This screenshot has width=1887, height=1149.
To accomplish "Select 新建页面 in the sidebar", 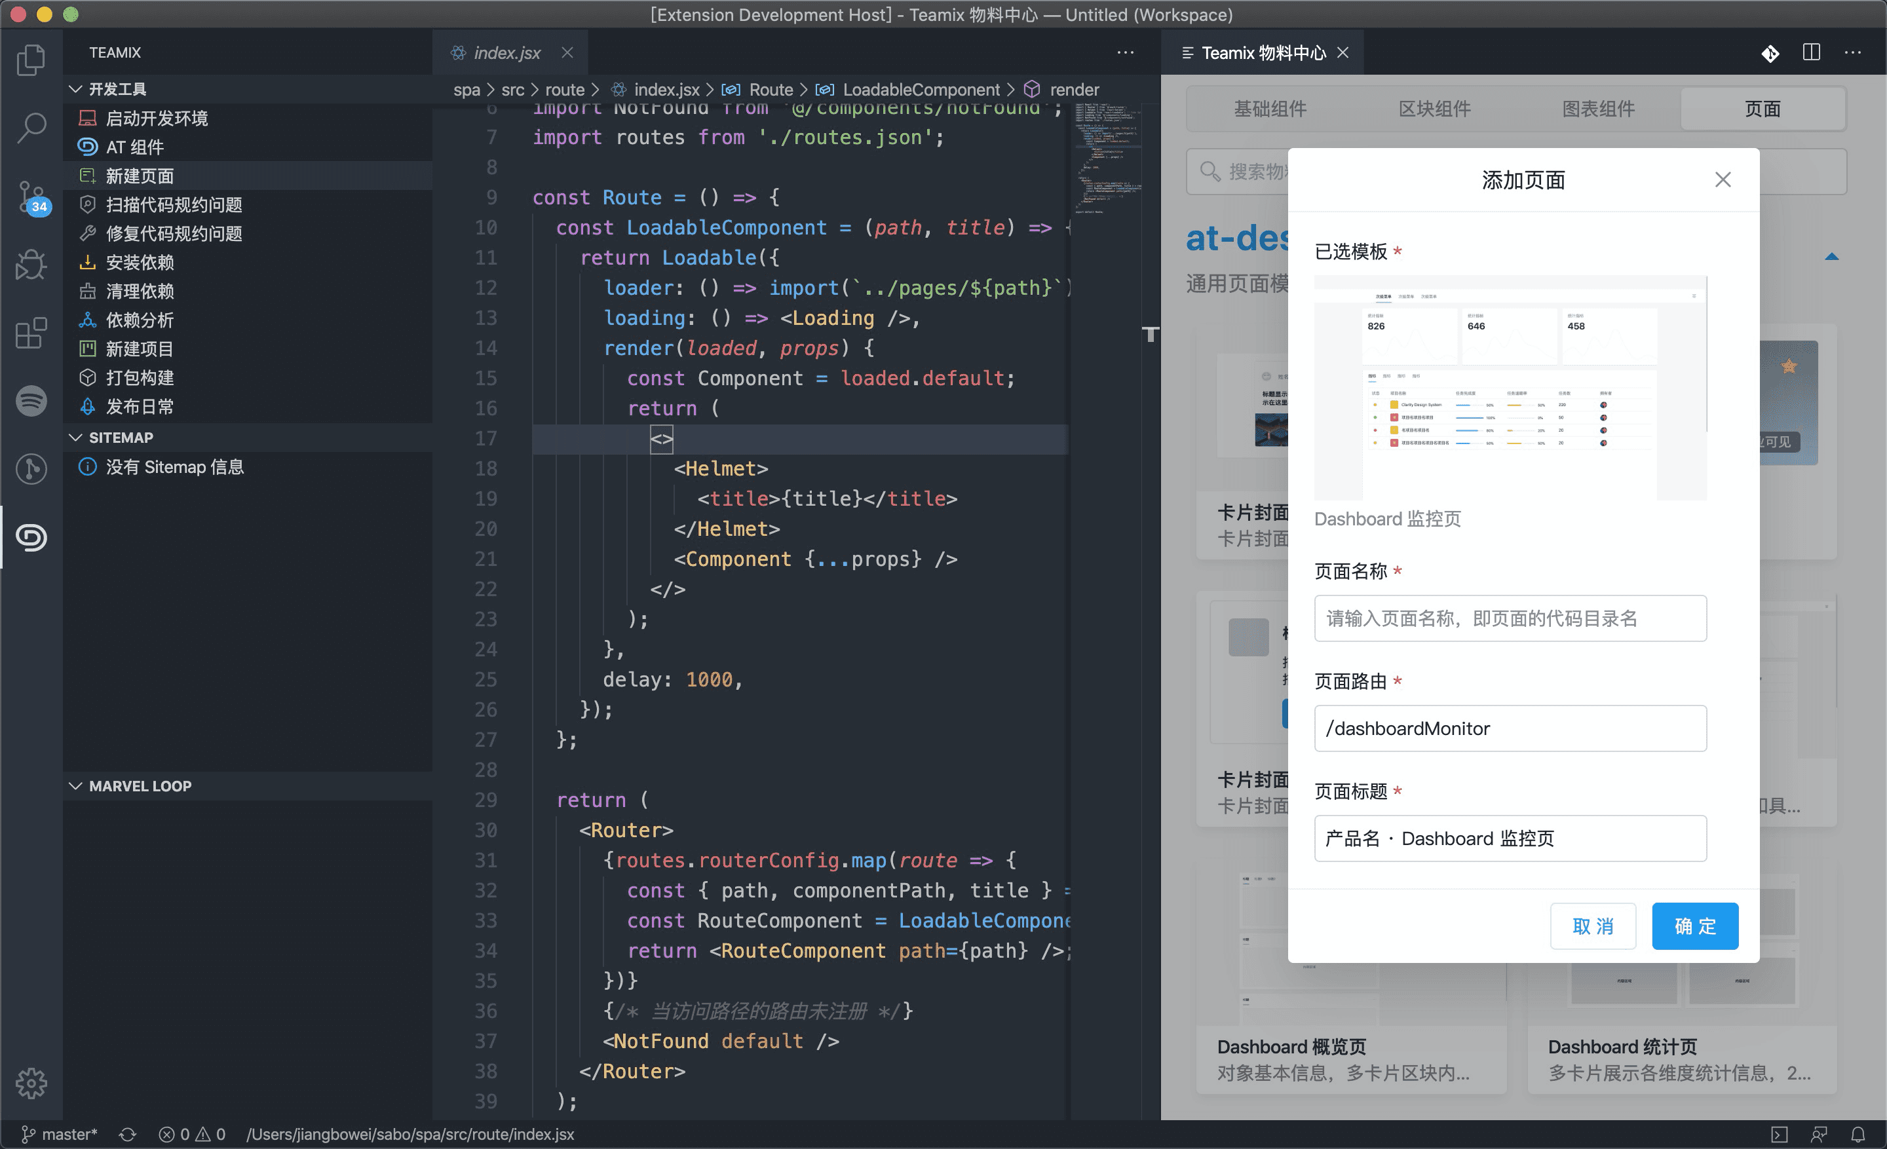I will (x=248, y=176).
